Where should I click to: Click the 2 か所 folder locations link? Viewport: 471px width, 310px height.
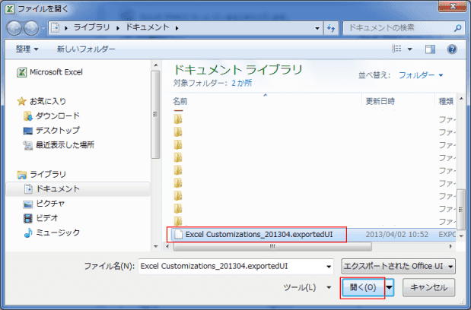(x=241, y=83)
